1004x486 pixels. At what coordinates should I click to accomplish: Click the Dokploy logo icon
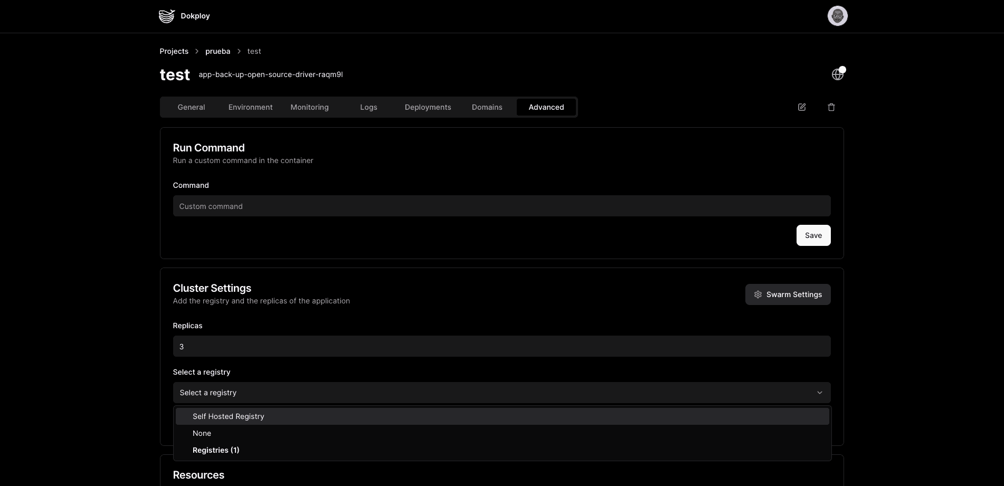[x=167, y=16]
